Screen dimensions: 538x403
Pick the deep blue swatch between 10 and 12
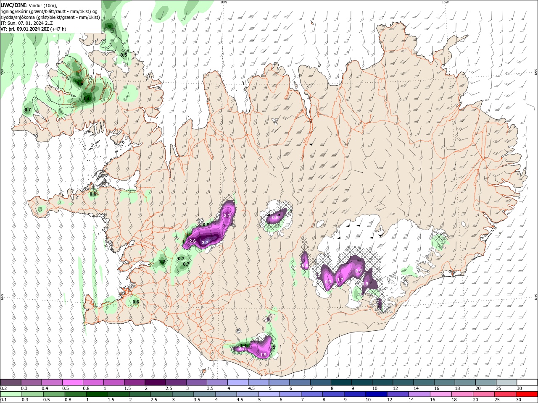376,394
